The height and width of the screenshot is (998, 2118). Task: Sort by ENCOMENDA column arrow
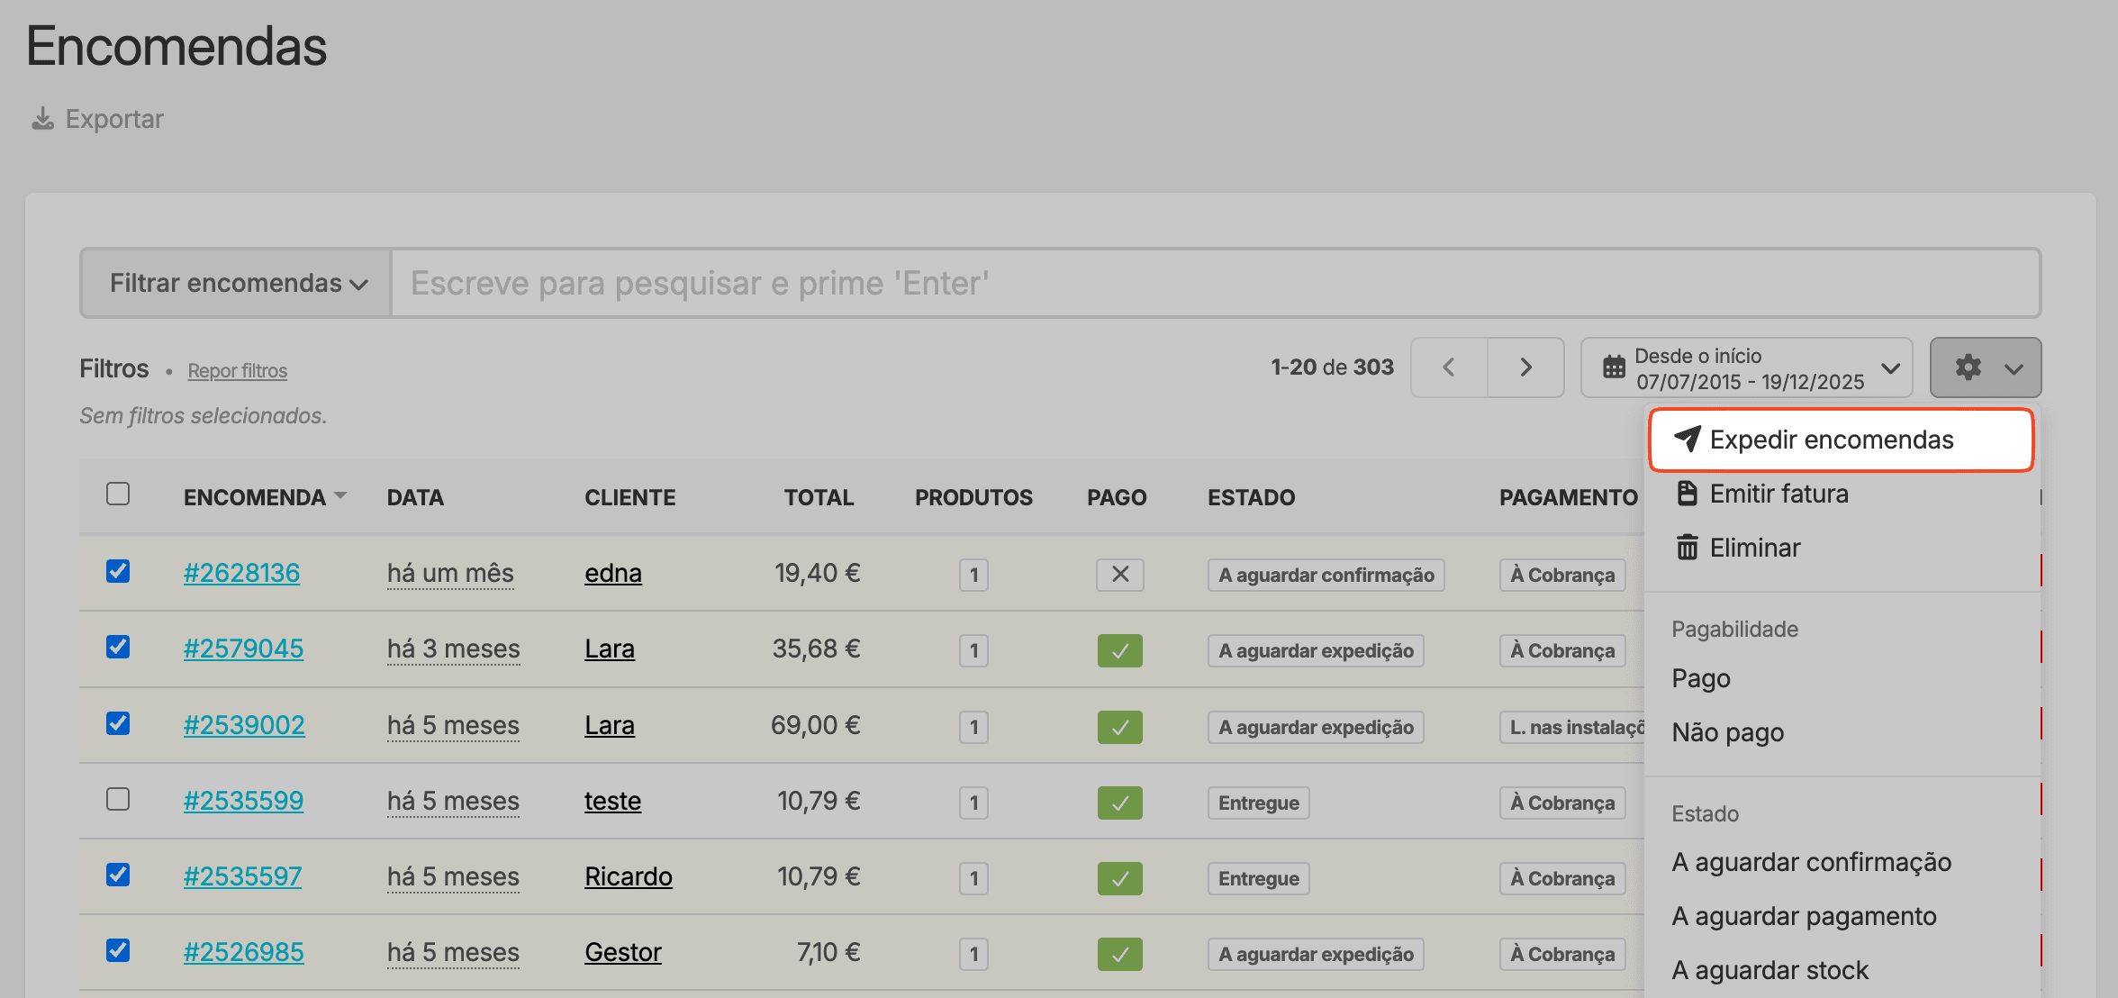pyautogui.click(x=340, y=496)
